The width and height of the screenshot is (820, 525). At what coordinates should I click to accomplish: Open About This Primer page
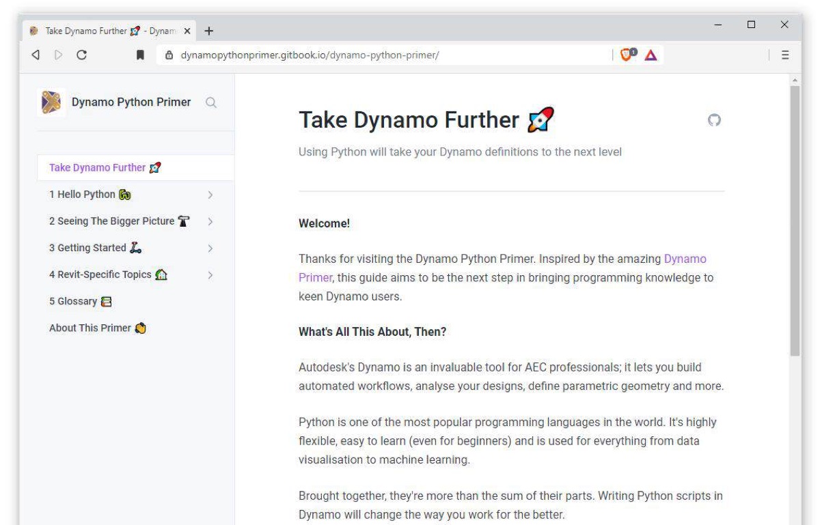tap(98, 328)
